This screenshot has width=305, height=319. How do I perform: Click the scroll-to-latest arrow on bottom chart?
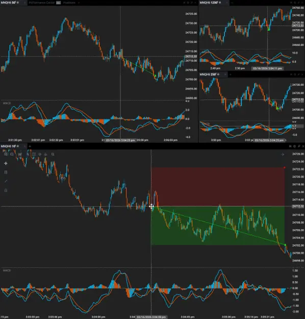283,155
